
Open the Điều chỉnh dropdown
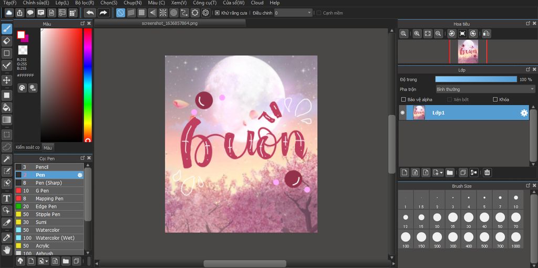[293, 13]
